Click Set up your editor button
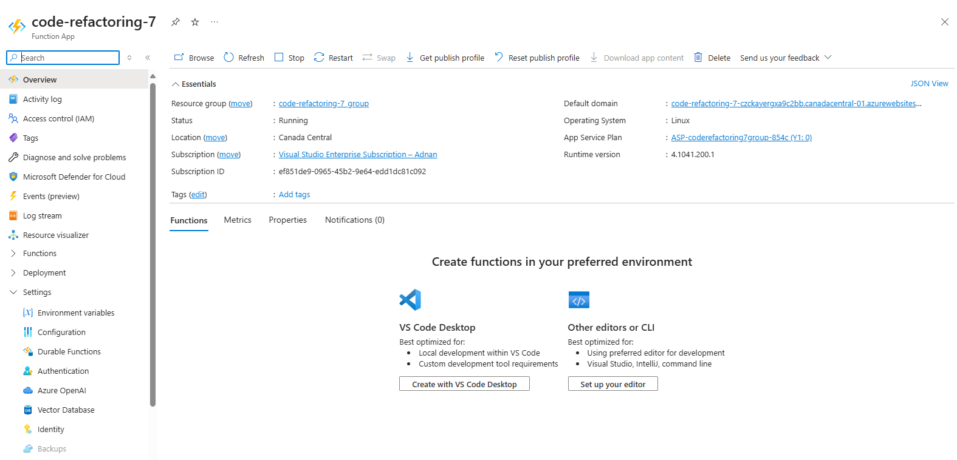The width and height of the screenshot is (957, 460). click(x=612, y=384)
